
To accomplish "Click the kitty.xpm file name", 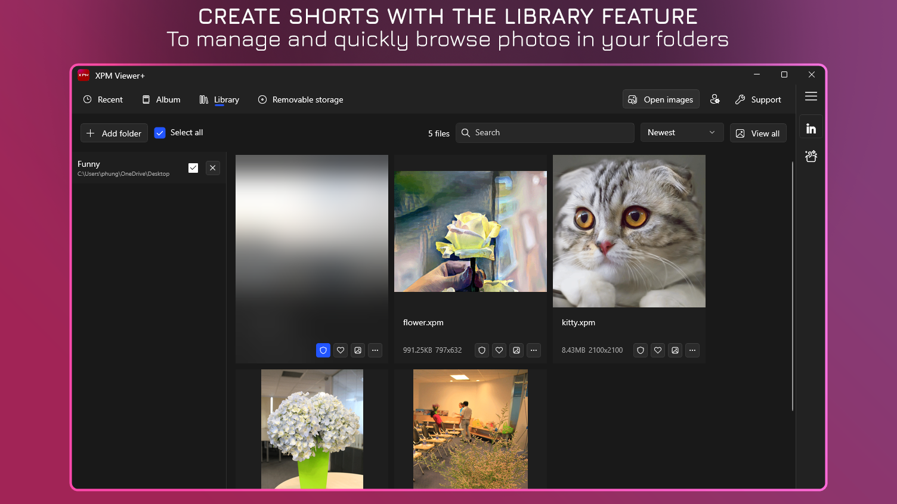I will coord(579,322).
